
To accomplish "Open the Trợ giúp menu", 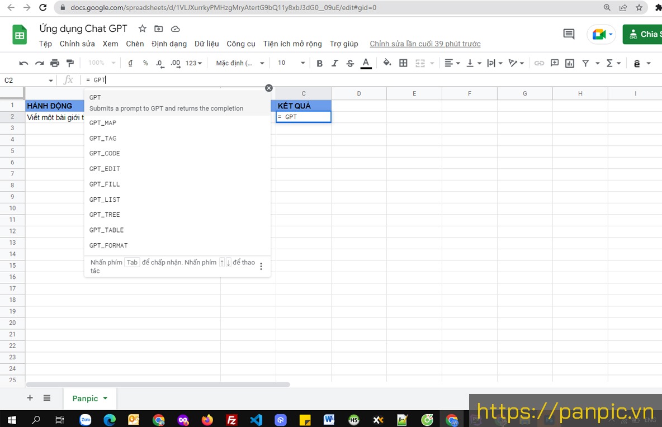I will click(344, 44).
